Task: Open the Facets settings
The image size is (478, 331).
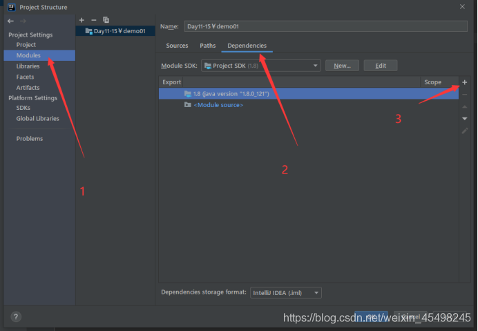Action: (25, 77)
